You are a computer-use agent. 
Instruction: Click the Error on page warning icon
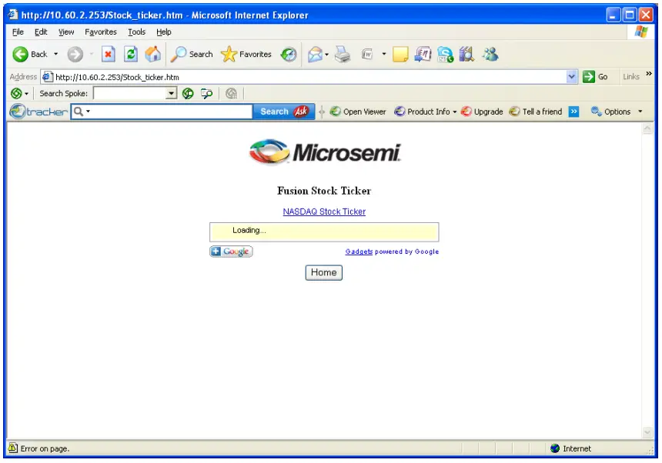point(13,448)
